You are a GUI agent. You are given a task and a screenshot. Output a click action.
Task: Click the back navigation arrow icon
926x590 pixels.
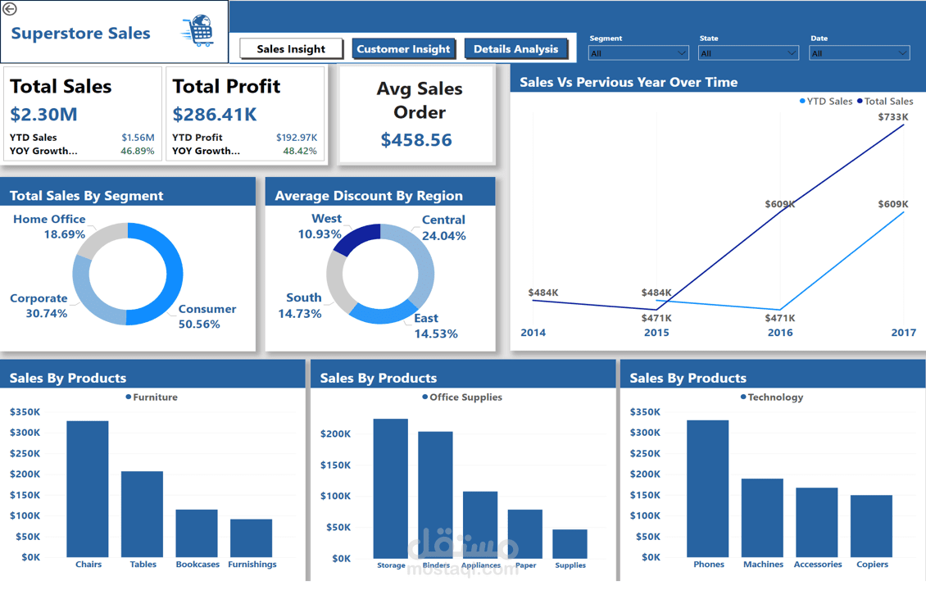[11, 8]
